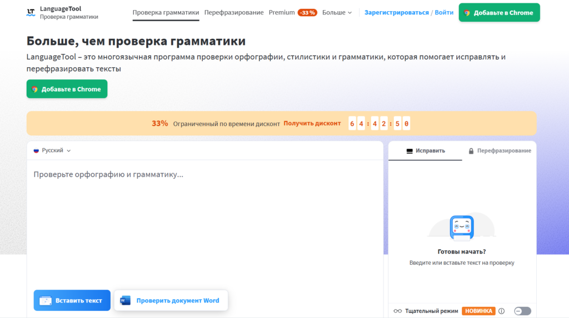Click Добавьте в Chrome button under the description

67,89
